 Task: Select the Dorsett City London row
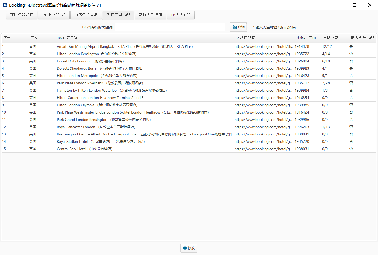coord(189,61)
